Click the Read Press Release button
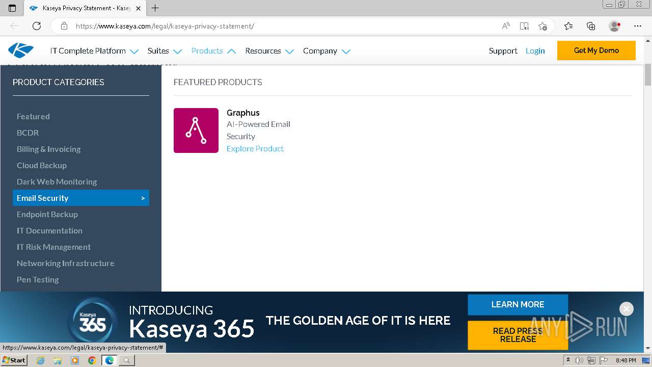652x367 pixels. [x=518, y=335]
